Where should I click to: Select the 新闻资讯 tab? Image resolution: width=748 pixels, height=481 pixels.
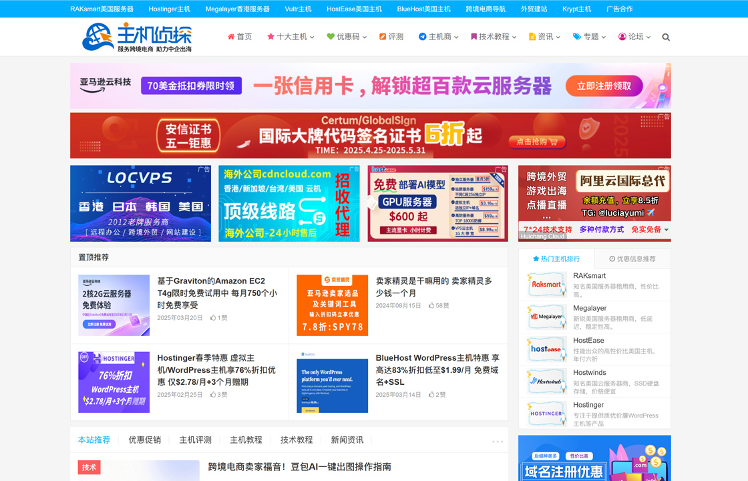pos(347,440)
